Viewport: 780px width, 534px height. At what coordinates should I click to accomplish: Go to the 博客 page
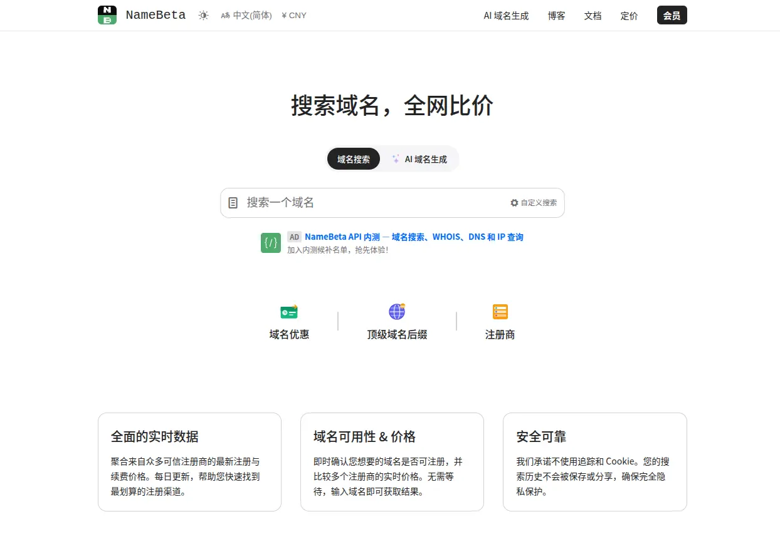click(556, 16)
